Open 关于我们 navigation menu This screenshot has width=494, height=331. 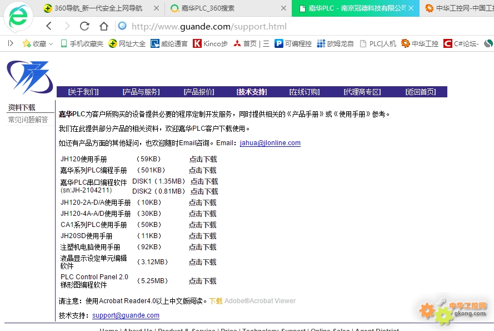click(83, 92)
